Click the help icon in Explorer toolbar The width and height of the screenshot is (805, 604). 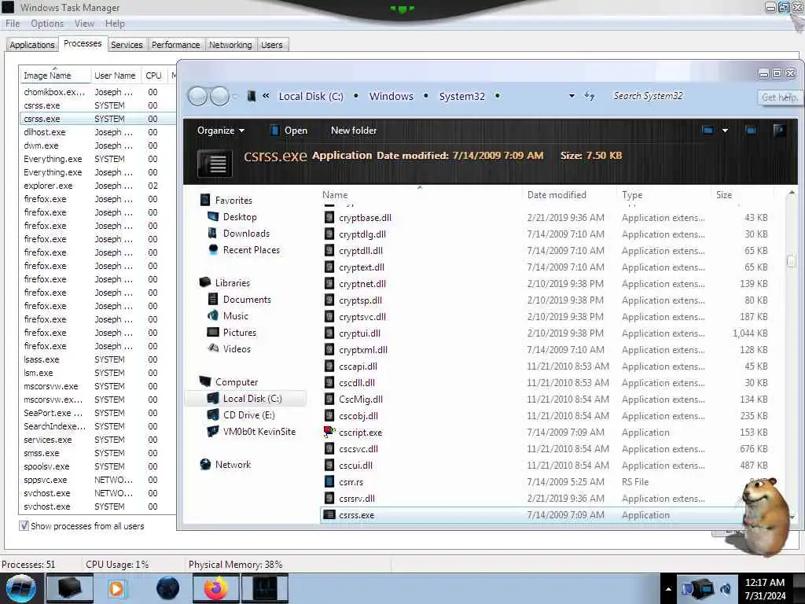point(779,131)
